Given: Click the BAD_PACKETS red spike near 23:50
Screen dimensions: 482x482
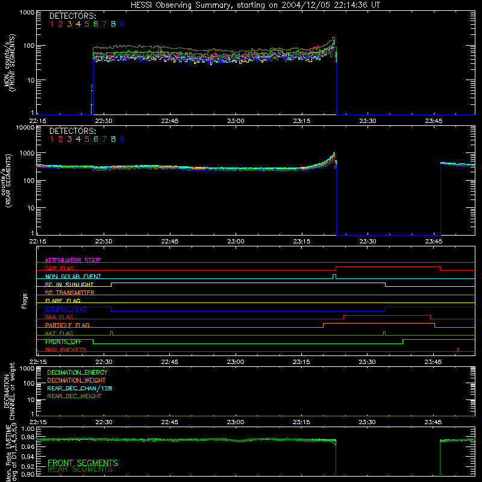Looking at the screenshot, I should coord(458,349).
